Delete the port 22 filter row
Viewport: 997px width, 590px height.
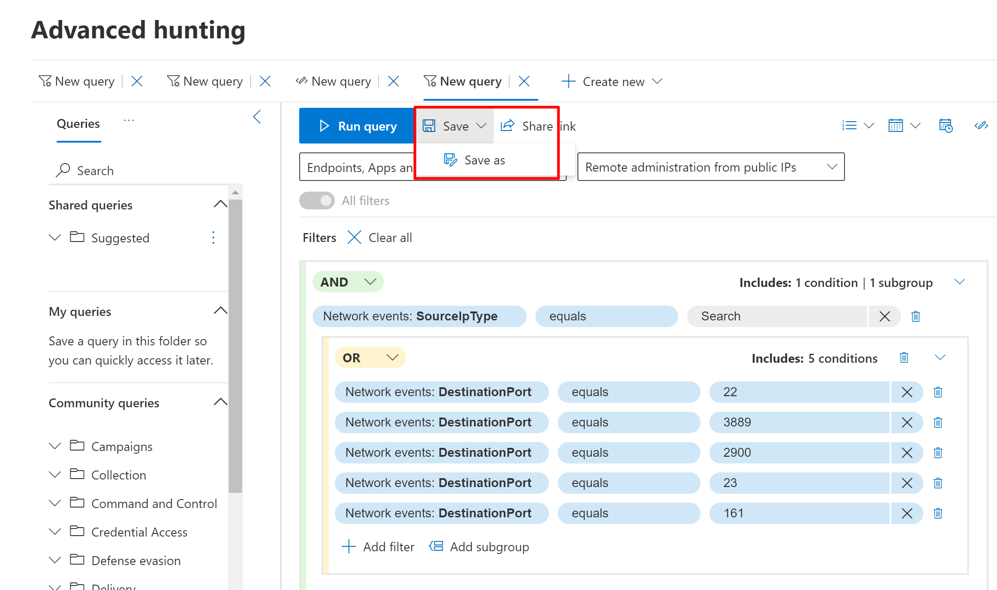[x=938, y=392]
